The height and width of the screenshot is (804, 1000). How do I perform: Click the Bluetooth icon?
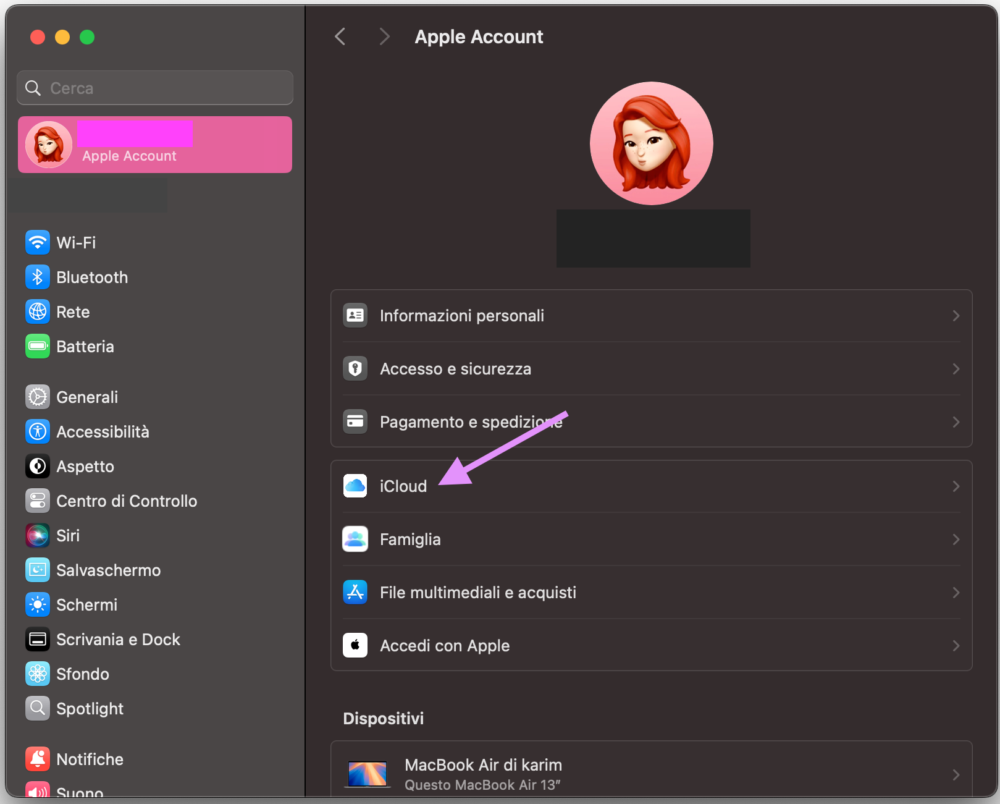[x=38, y=277]
